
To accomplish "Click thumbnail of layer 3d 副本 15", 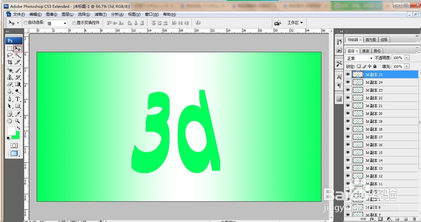I will click(x=357, y=153).
